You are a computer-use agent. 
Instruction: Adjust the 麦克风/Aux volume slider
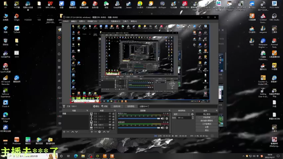point(139,118)
